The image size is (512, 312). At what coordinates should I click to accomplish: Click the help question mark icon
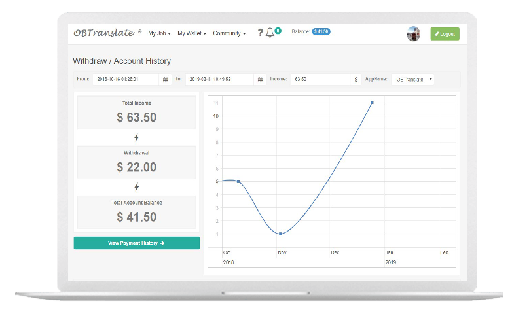point(260,32)
